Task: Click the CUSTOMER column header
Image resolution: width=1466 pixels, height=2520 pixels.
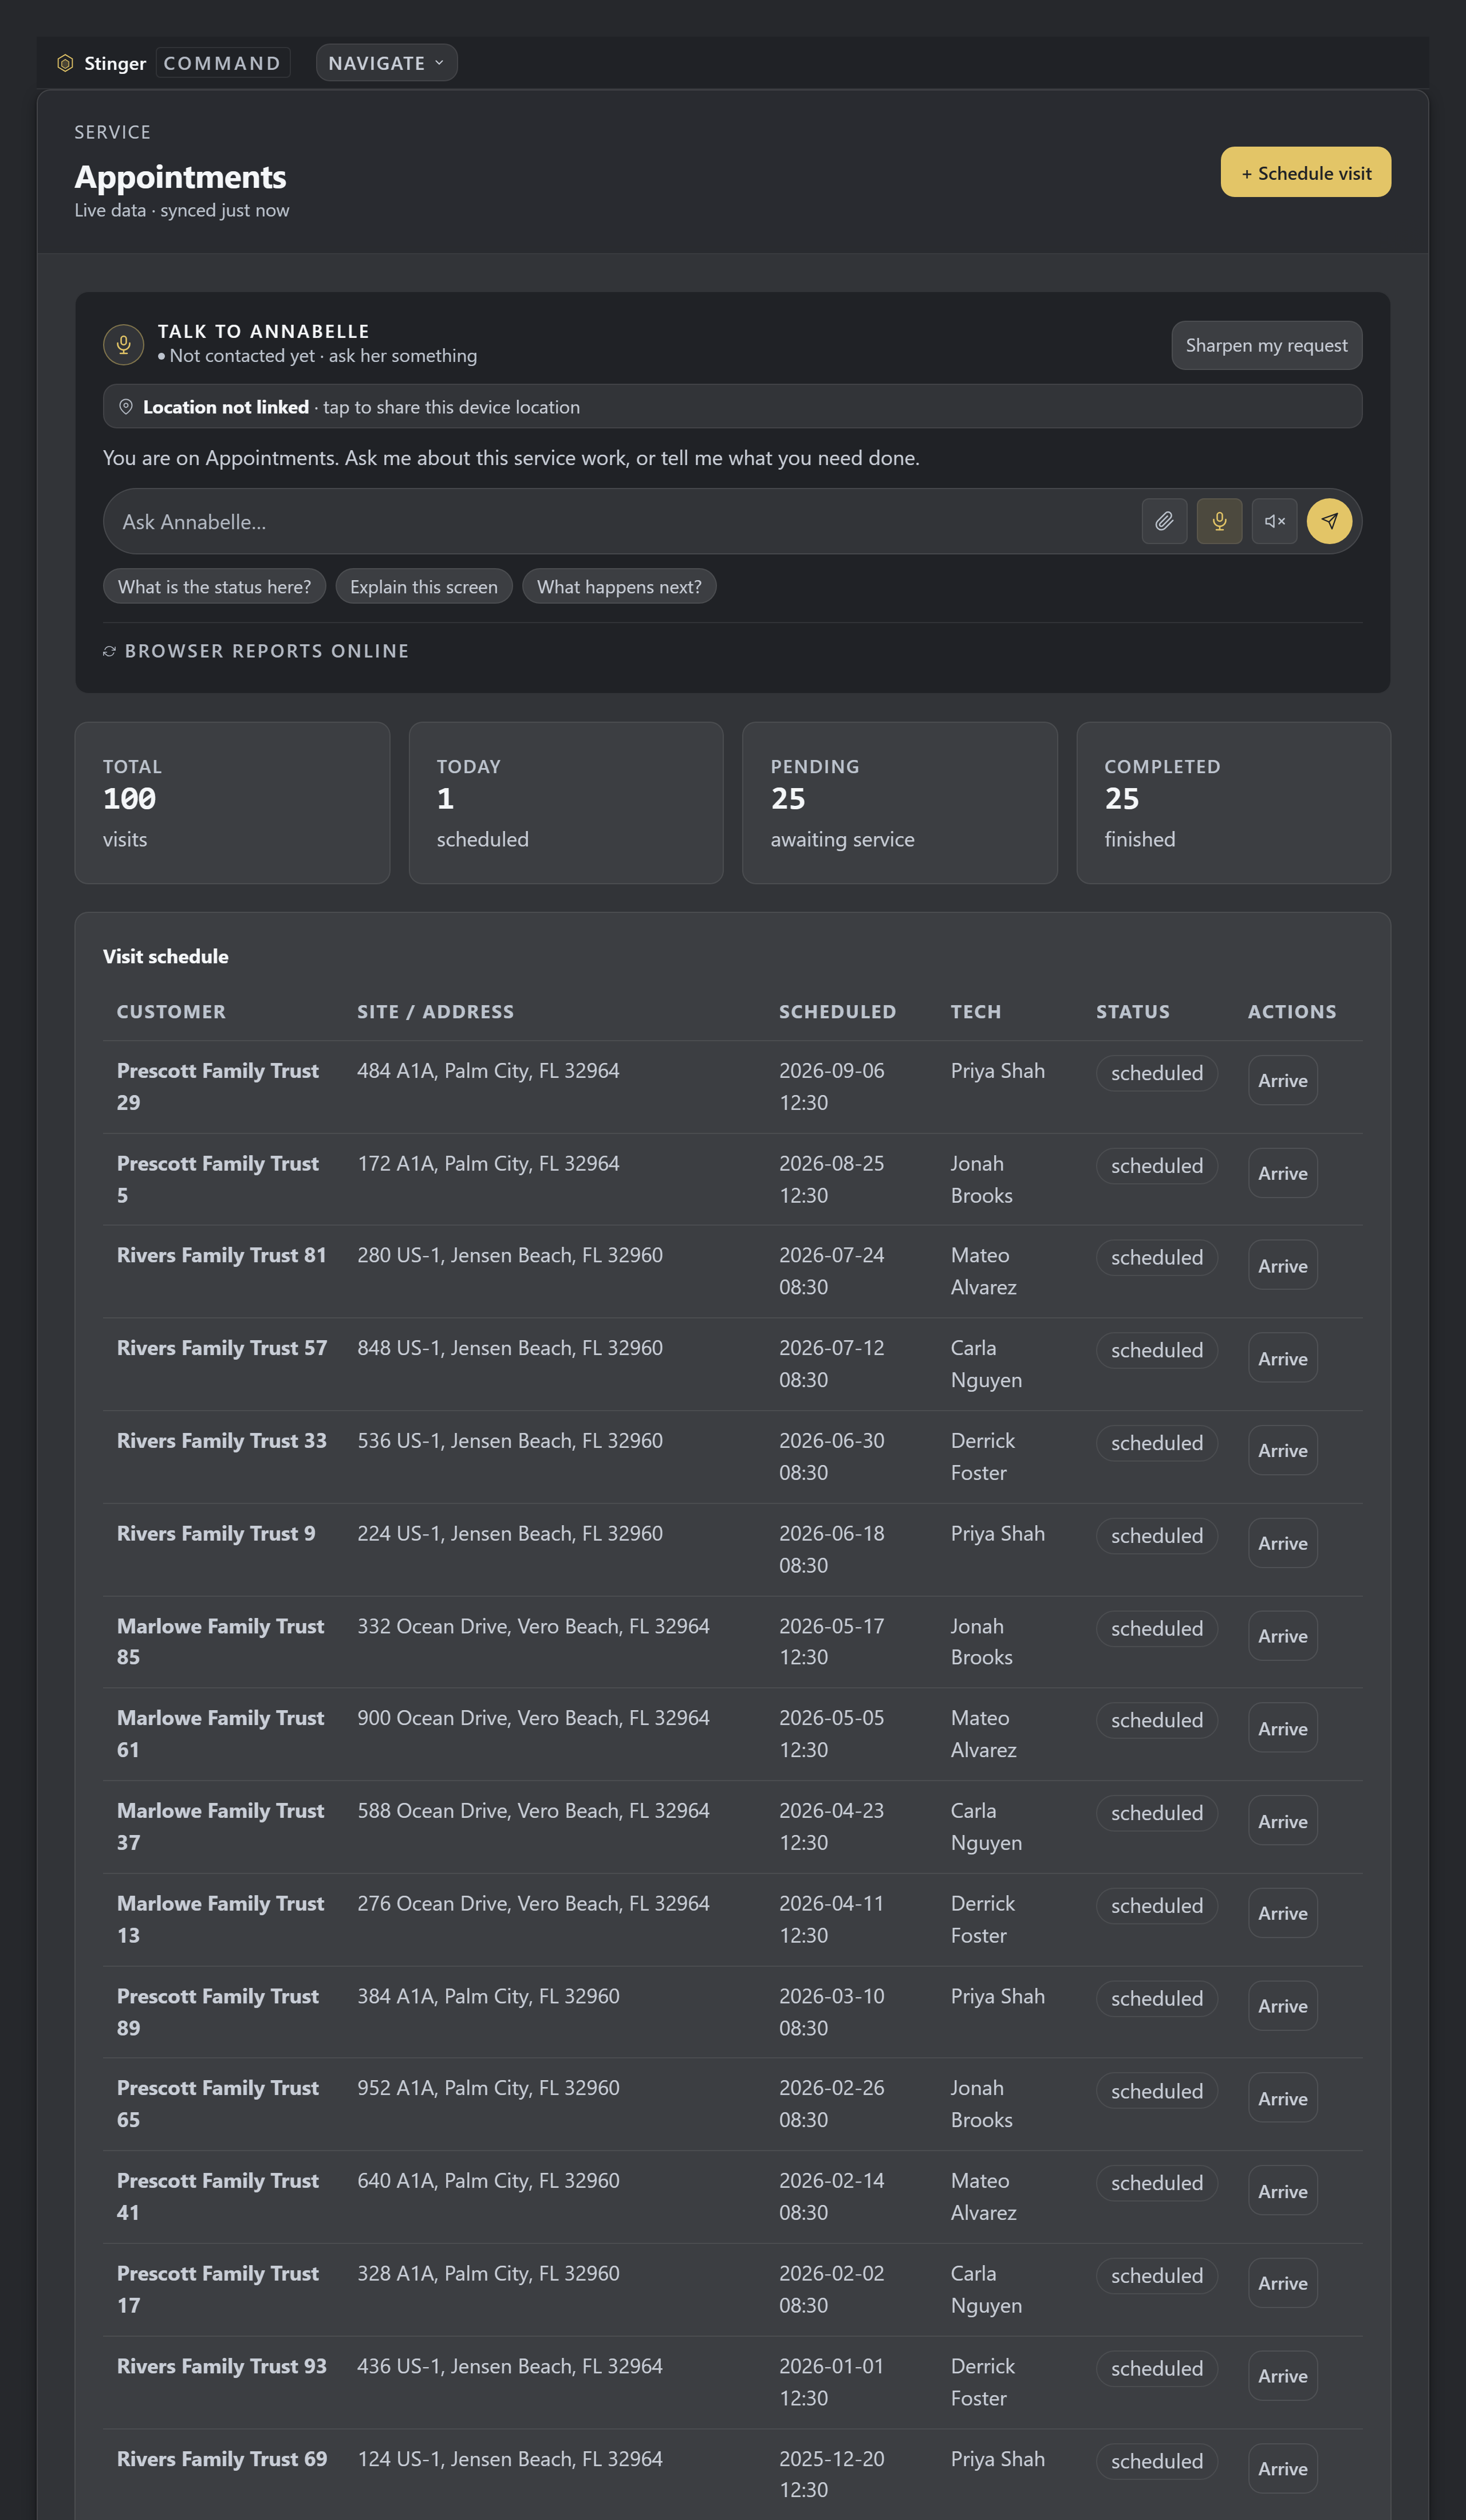Action: pos(171,1012)
